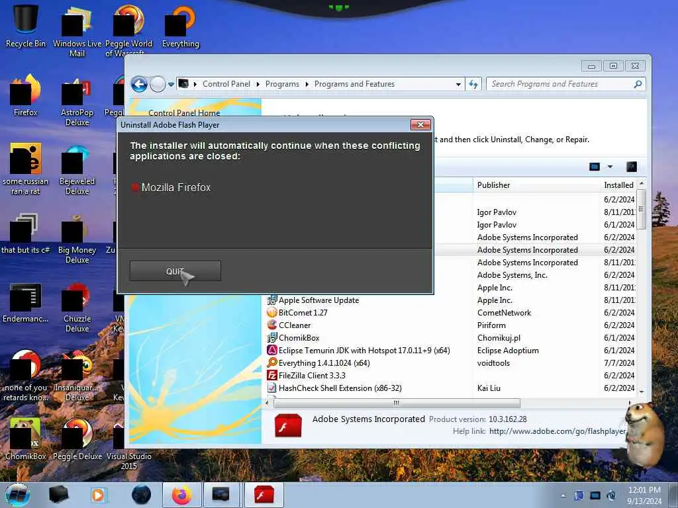Click the CCleaner icon in program list

tap(272, 325)
